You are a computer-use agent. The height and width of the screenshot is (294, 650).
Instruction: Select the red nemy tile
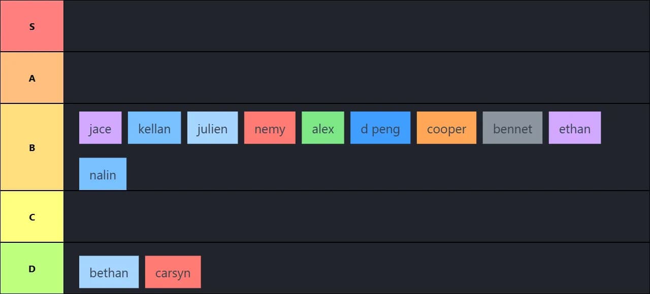tap(270, 128)
